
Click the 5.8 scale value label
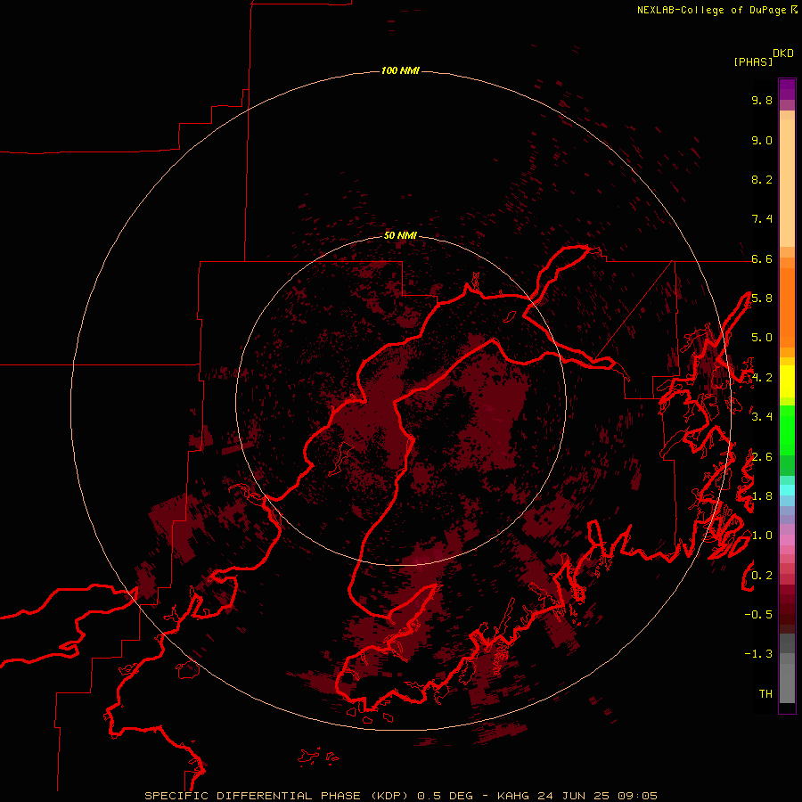(x=762, y=299)
